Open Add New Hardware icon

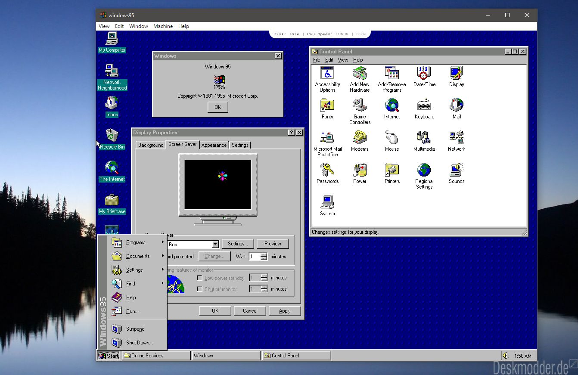coord(360,80)
